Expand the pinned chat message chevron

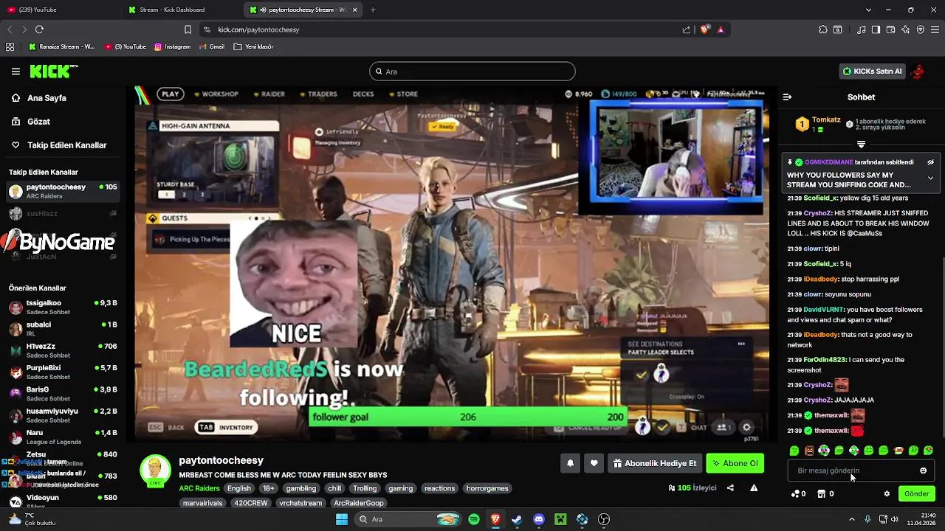930,178
